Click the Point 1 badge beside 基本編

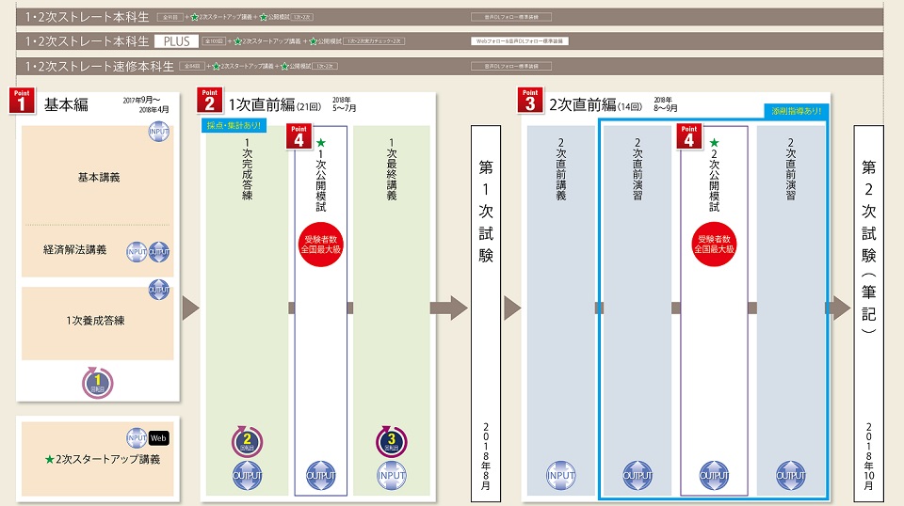click(21, 101)
